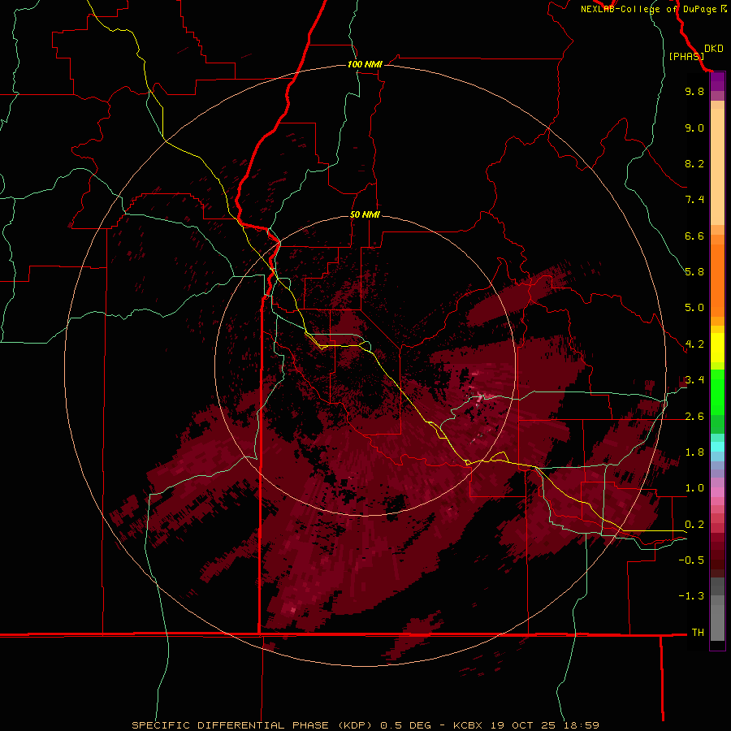Click the 5.8 value on the color scale
The image size is (731, 731).
[694, 271]
